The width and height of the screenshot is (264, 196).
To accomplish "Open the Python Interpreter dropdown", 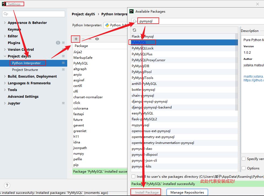I will (116, 25).
